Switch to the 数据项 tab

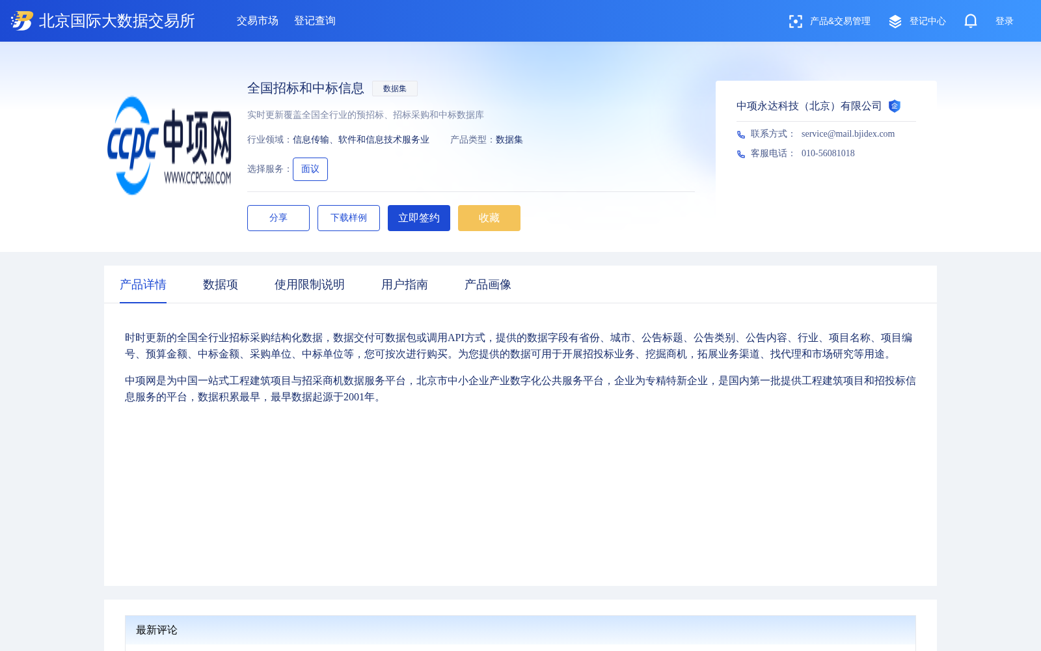(221, 284)
